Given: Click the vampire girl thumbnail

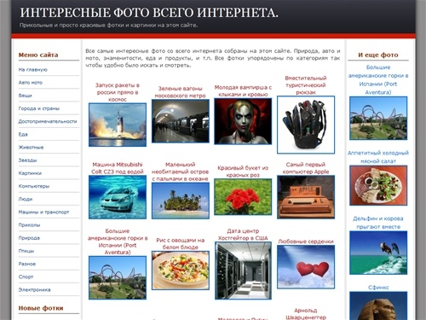Looking at the screenshot, I should click(x=243, y=121).
